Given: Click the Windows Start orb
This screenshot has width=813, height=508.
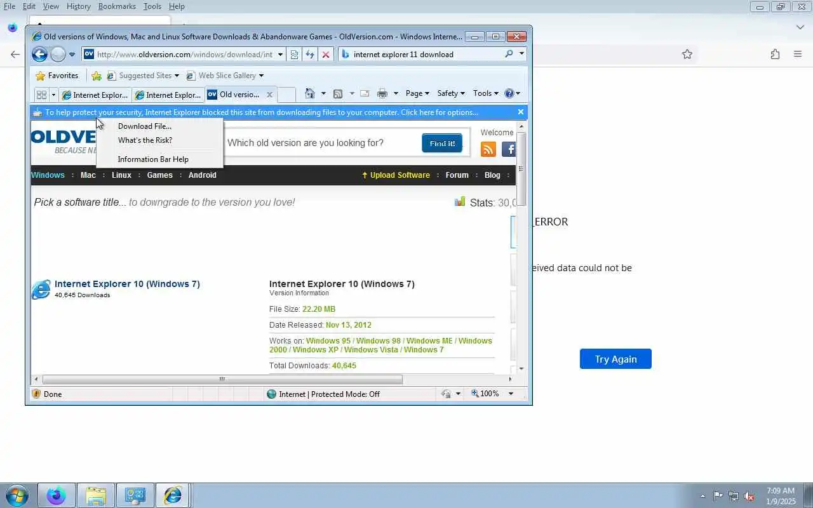Looking at the screenshot, I should coord(17,495).
